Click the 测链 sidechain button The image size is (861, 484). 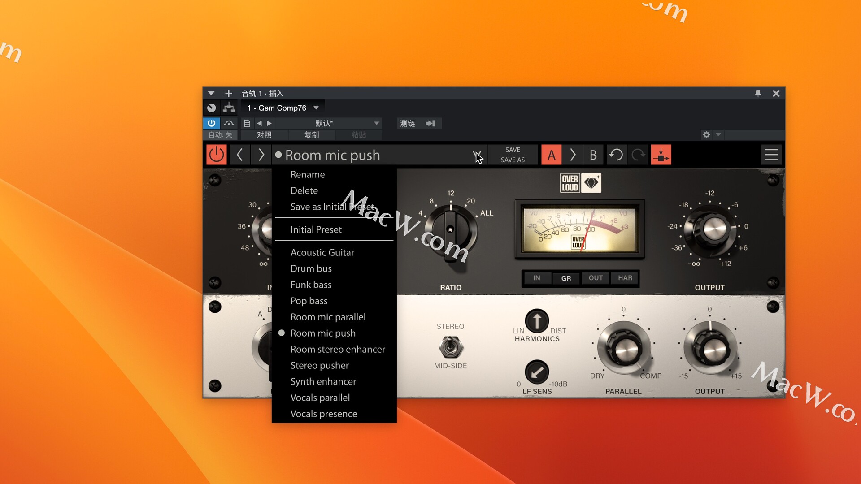(x=408, y=123)
